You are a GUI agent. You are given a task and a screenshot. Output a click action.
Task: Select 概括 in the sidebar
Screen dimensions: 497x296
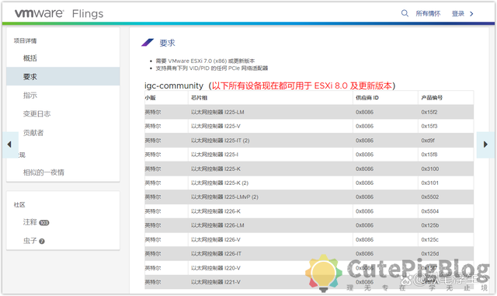click(30, 58)
